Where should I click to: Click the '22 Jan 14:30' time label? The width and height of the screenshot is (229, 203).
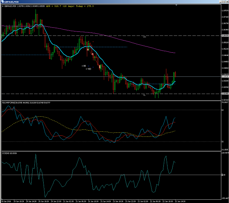click(x=180, y=202)
